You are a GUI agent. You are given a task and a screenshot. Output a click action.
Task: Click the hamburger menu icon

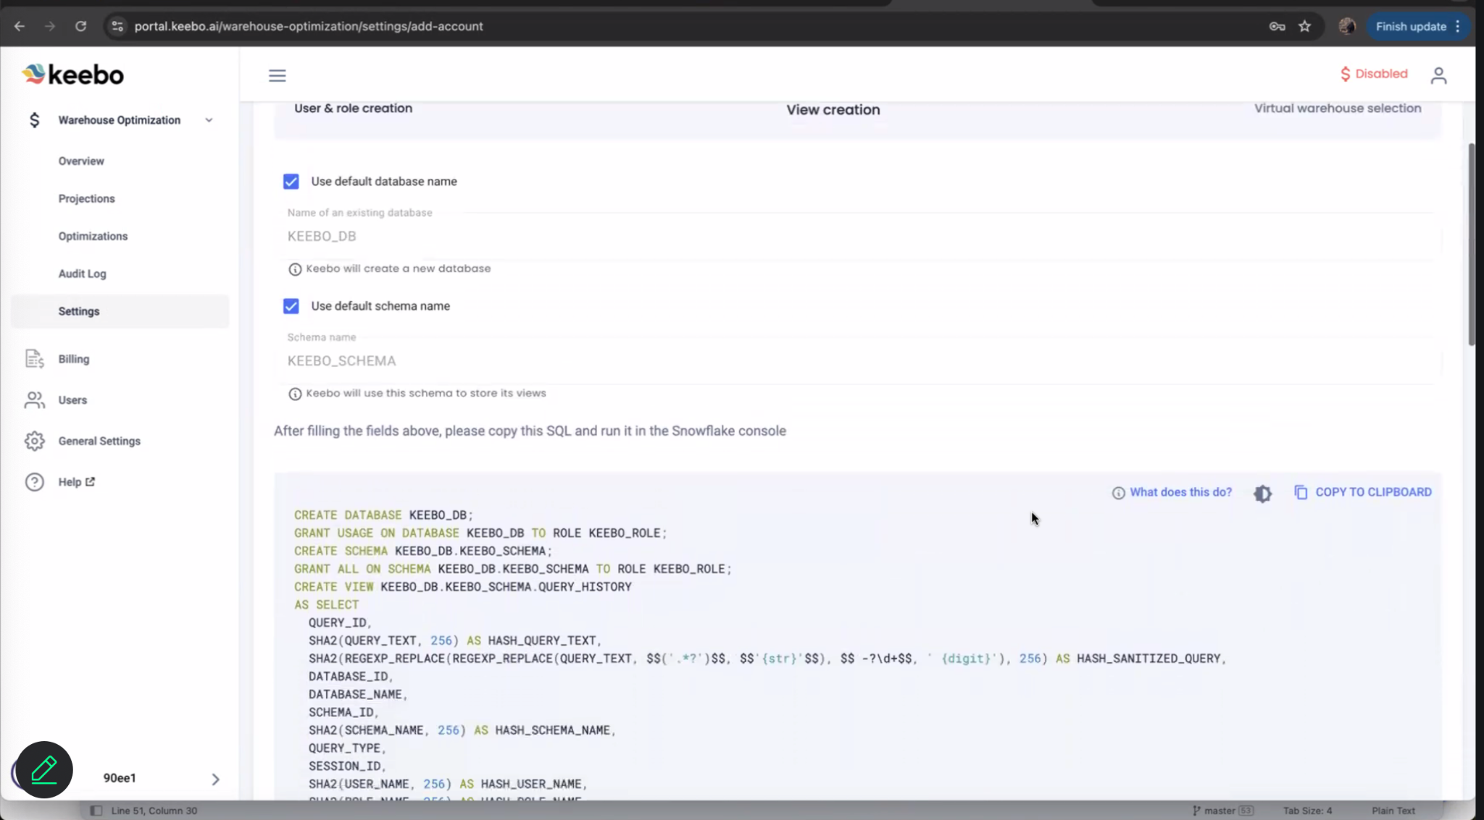coord(277,75)
